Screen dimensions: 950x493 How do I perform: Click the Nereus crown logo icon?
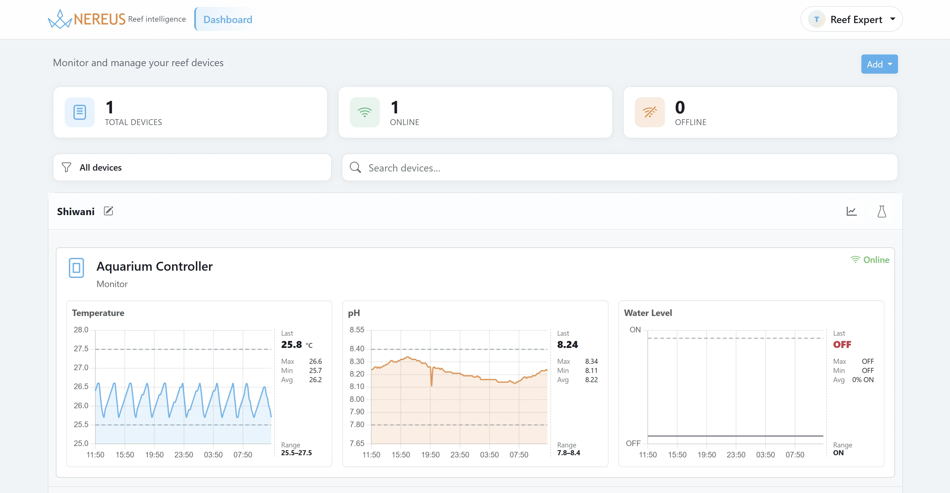click(60, 19)
